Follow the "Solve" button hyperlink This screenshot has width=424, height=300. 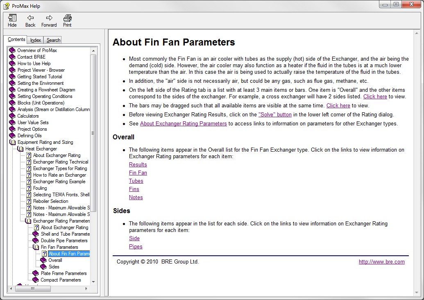(x=275, y=114)
